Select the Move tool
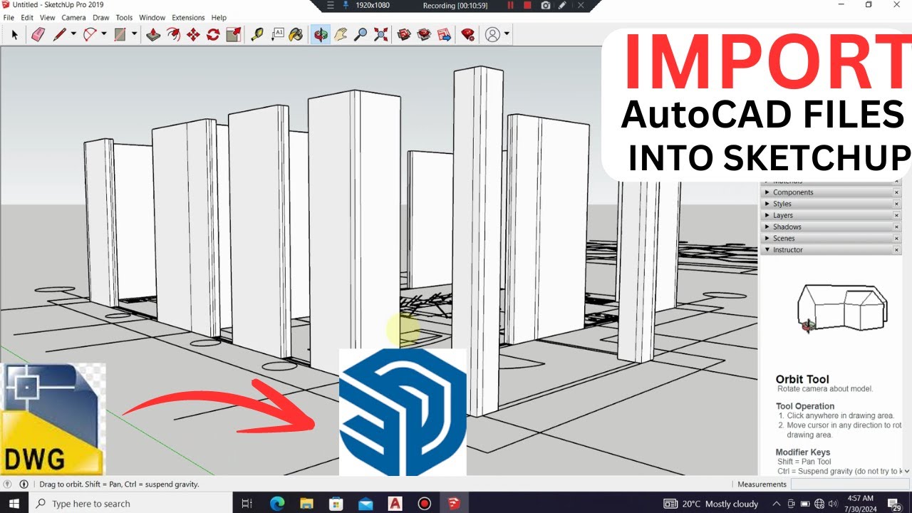Image resolution: width=912 pixels, height=513 pixels. [x=193, y=33]
